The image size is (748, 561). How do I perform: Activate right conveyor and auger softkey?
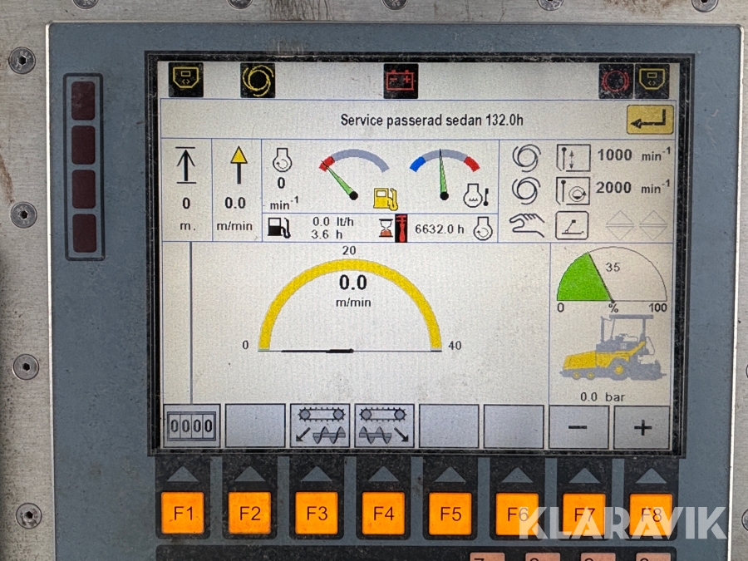tap(385, 426)
